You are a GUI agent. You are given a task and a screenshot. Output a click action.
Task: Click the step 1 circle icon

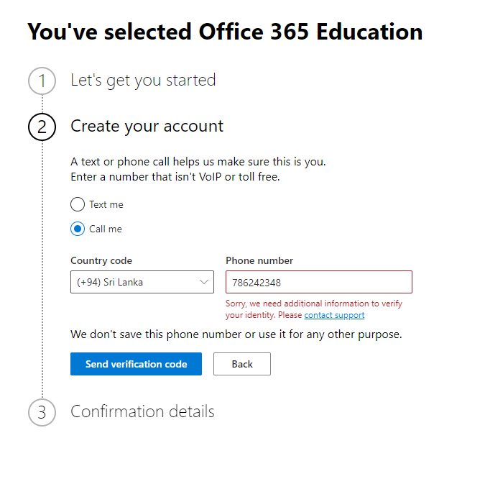tap(42, 81)
